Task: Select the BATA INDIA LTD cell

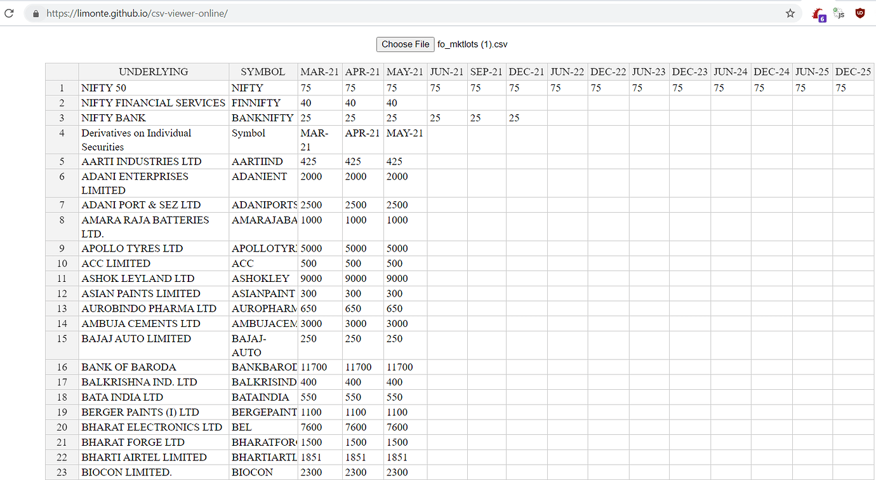Action: 154,397
